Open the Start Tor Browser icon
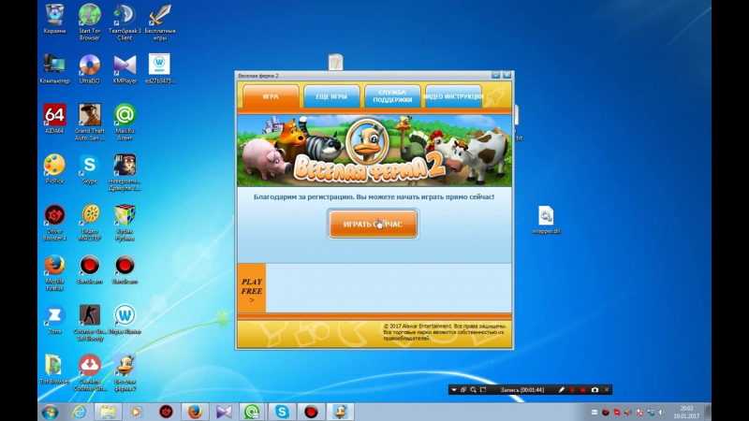 point(89,17)
